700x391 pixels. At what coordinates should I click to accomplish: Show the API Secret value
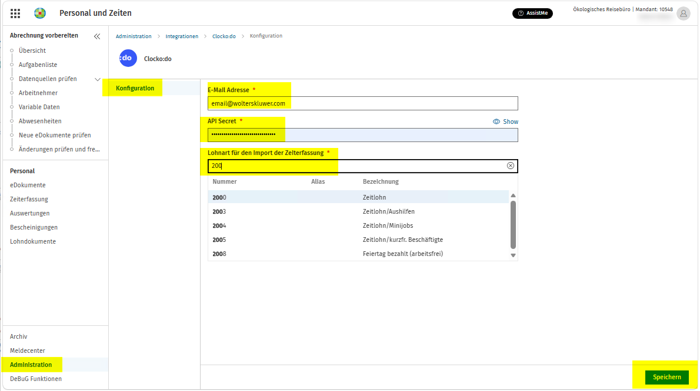[x=505, y=122]
